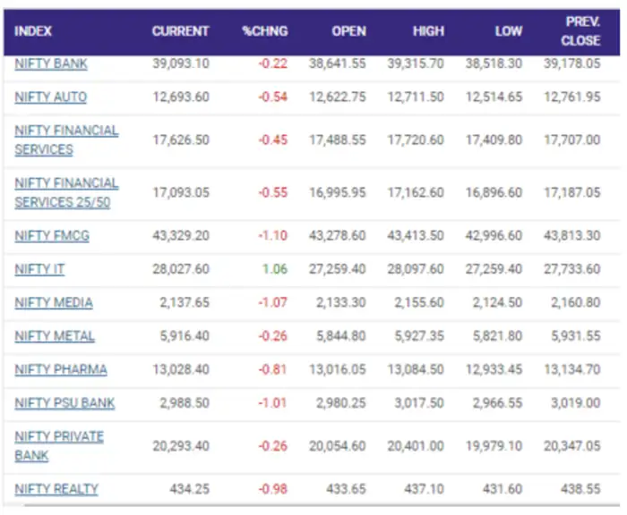View the NIFTY REALTY index link
This screenshot has height=515, width=627.
pos(56,488)
